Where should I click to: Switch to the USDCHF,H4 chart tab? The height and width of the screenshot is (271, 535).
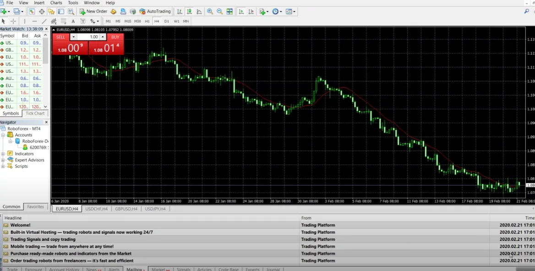coord(96,209)
